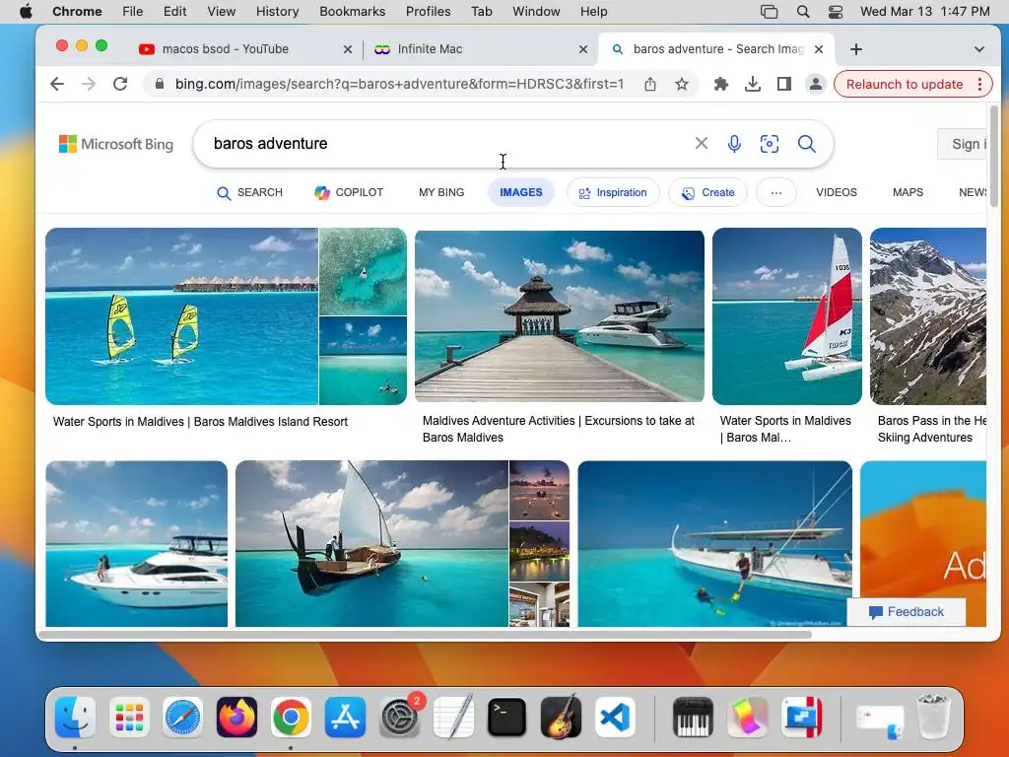
Task: Open the Apple menu
Action: click(26, 12)
